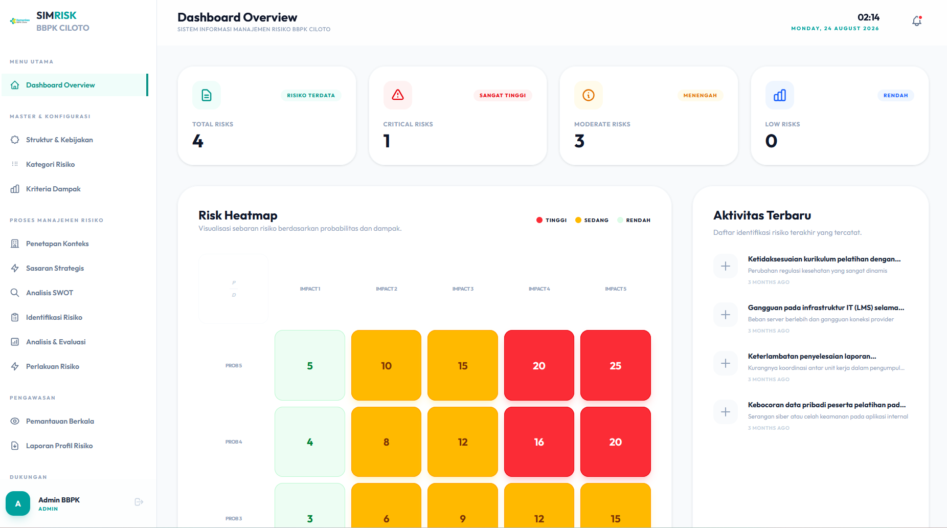The image size is (947, 528).
Task: Click the Kategori Risiko grid icon
Action: 15,164
